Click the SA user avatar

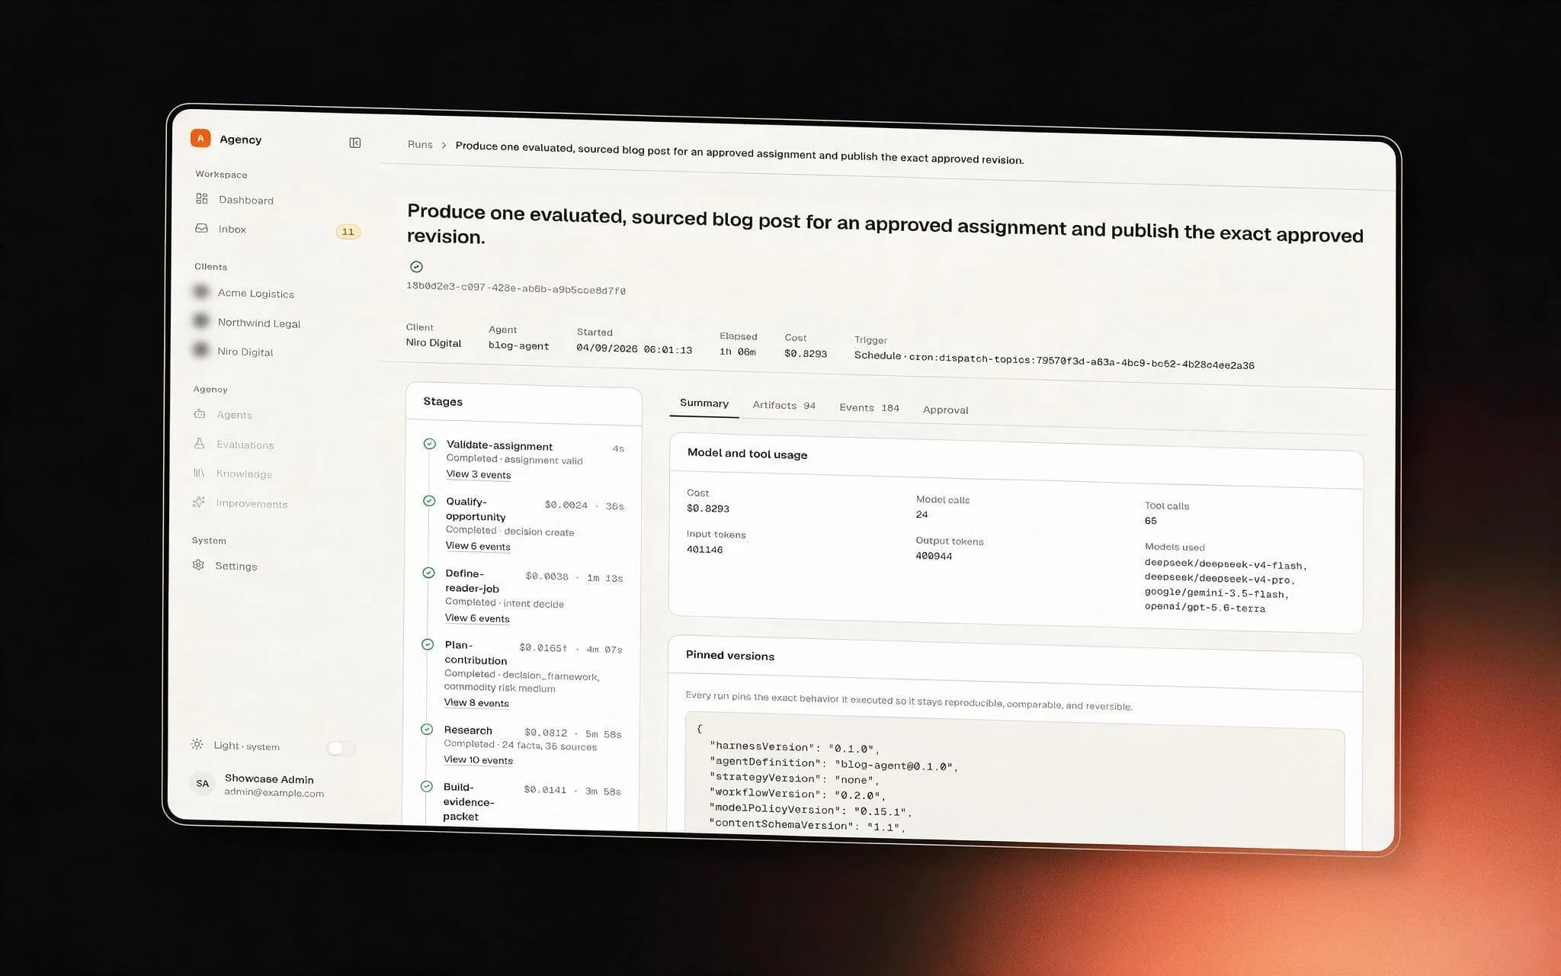[203, 783]
